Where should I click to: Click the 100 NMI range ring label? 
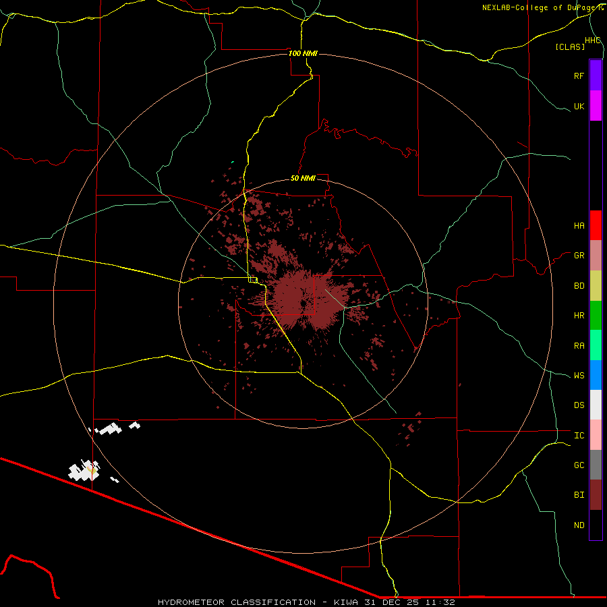tap(303, 53)
